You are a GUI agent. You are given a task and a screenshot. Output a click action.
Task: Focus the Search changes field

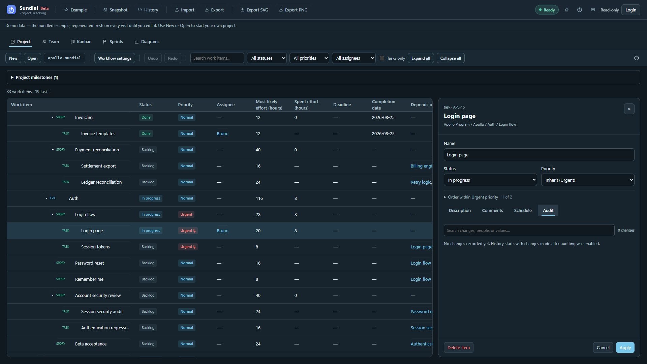[x=529, y=230]
